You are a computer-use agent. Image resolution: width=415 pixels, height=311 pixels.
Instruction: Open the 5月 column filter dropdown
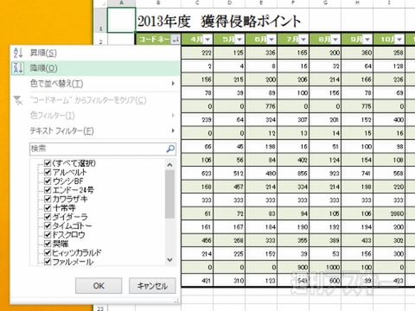[x=239, y=39]
